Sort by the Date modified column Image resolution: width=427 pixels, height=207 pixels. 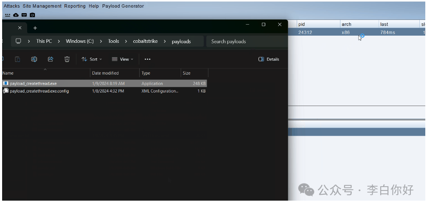click(x=115, y=73)
